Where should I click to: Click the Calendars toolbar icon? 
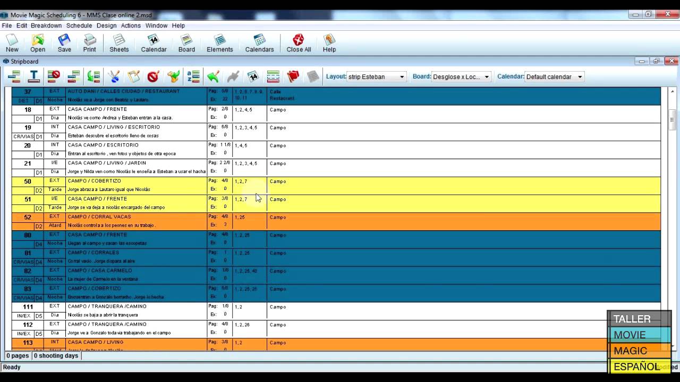point(259,43)
